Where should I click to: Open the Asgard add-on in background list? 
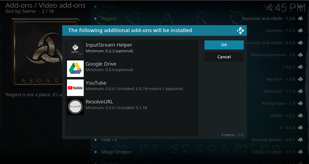coord(109,19)
